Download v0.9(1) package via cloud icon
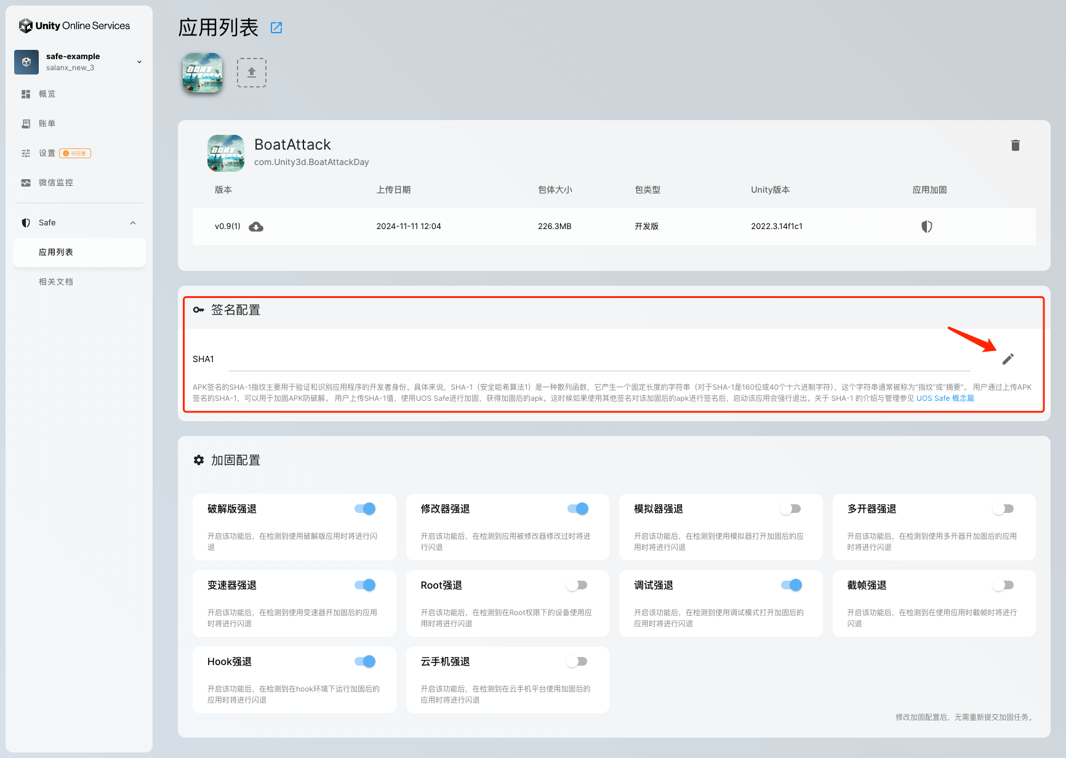The width and height of the screenshot is (1066, 758). coord(256,227)
